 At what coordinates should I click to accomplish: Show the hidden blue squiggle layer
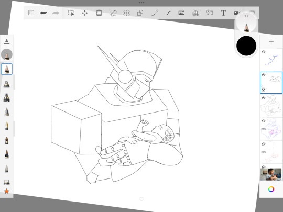(x=263, y=52)
